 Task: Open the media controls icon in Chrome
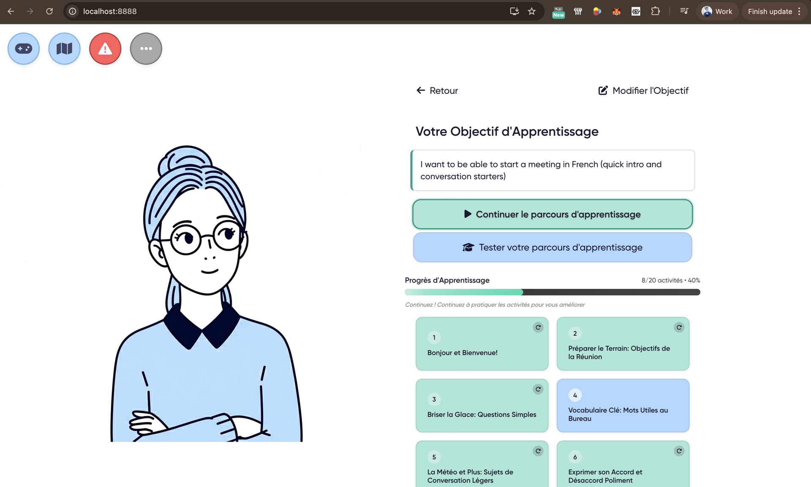(683, 11)
